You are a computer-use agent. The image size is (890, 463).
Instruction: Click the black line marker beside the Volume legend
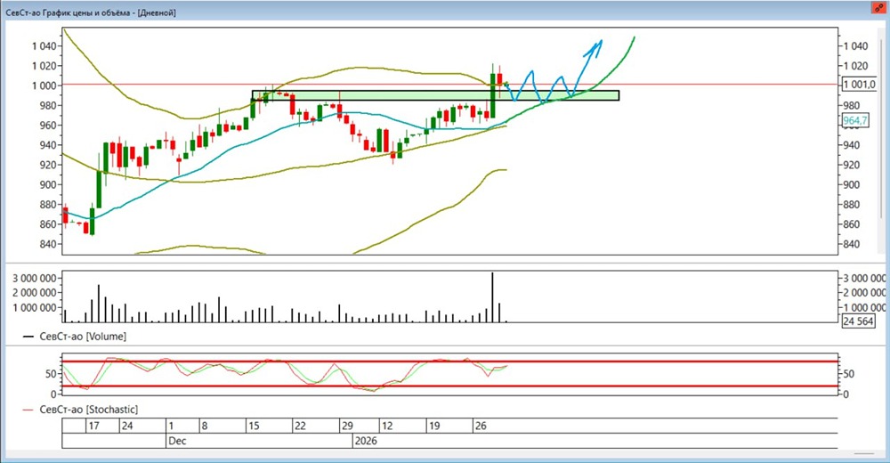(x=28, y=337)
